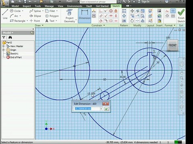Apply the Vertical constraint icon
This screenshot has height=144, width=193.
pyautogui.click(x=116, y=16)
